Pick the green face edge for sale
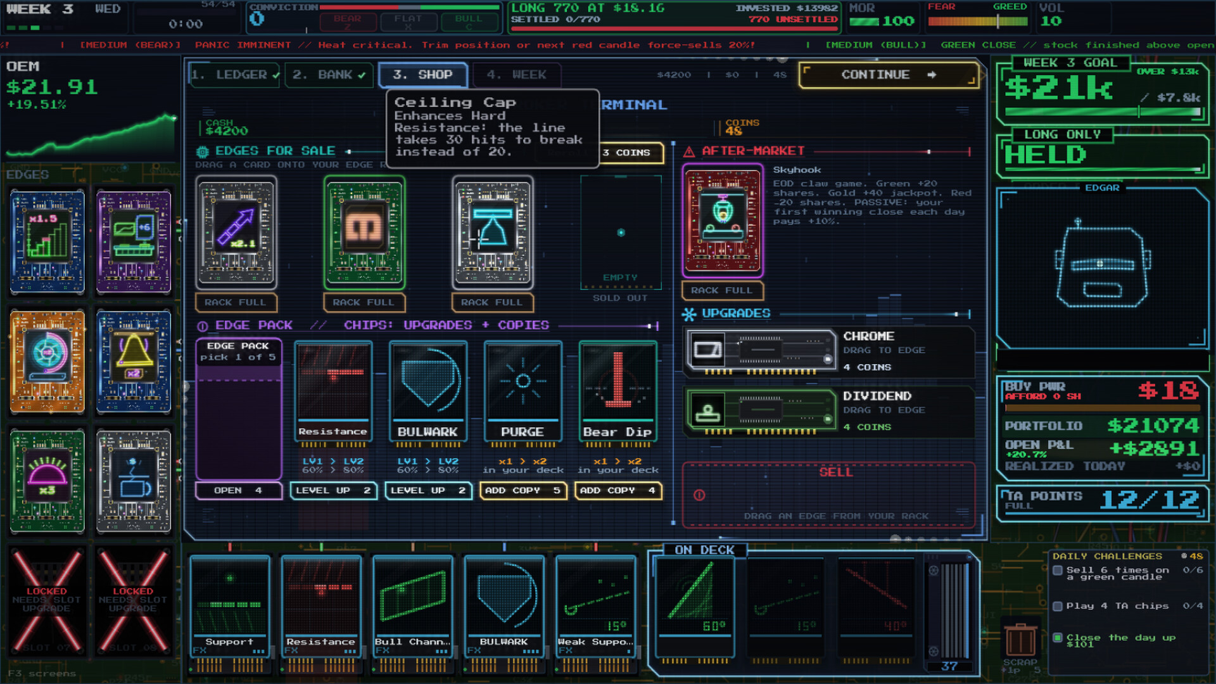The width and height of the screenshot is (1216, 684). [x=364, y=232]
